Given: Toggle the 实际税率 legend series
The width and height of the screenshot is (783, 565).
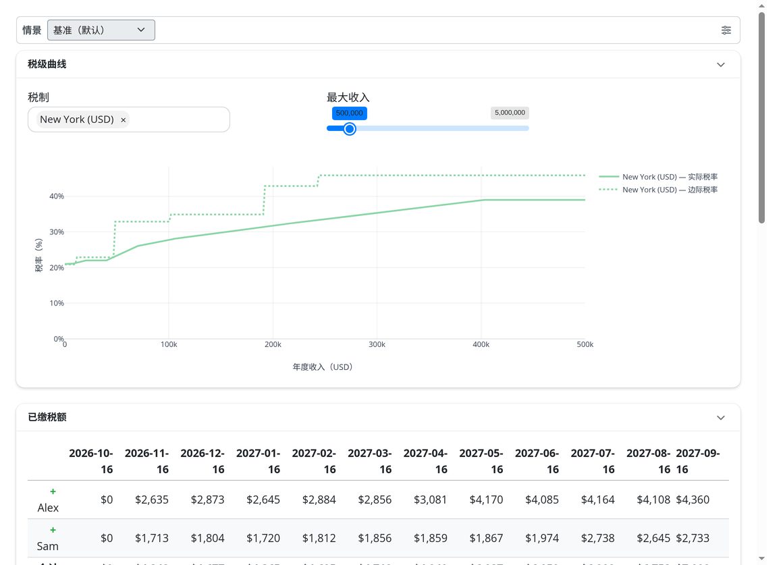Looking at the screenshot, I should pos(658,177).
